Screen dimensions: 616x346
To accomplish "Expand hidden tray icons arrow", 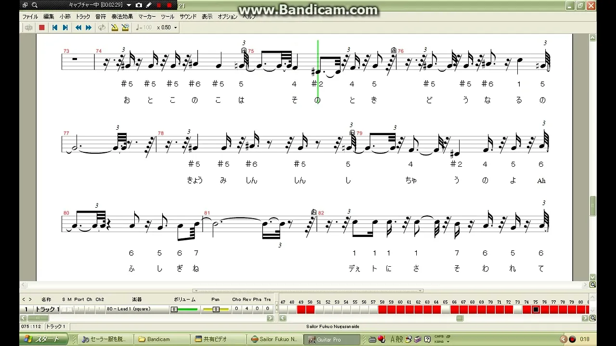I will (564, 339).
